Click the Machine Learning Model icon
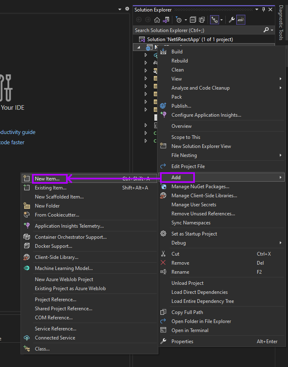This screenshot has height=367, width=288. tap(27, 268)
